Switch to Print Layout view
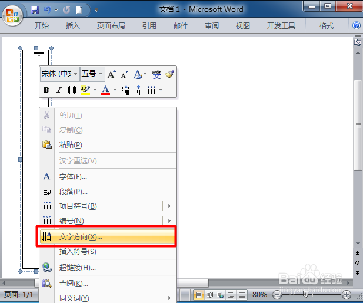Viewport: 363px width, 303px height. coord(199,295)
